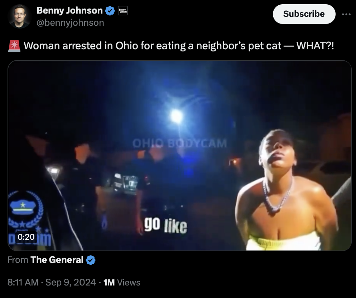Click the red siren emoji in tweet
Viewport: 356px width, 298px height.
14,46
